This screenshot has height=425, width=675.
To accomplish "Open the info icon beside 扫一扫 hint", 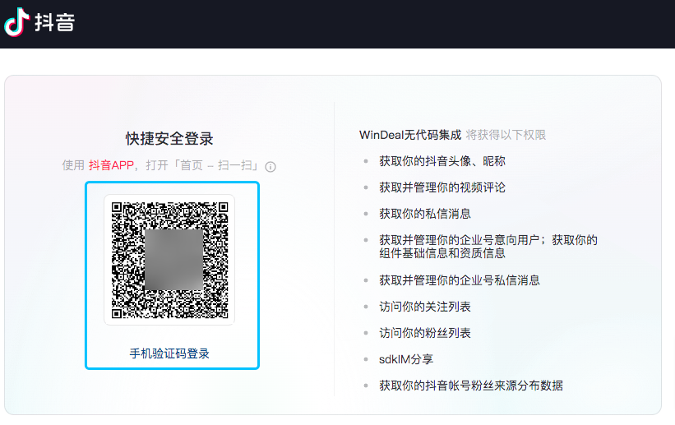I will [270, 167].
